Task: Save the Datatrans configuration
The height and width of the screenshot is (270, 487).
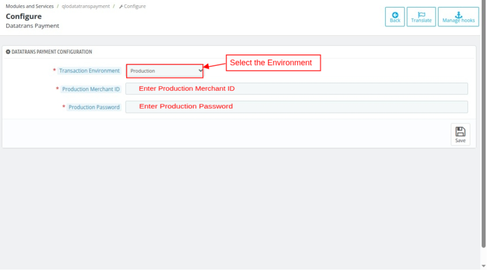Action: pos(460,135)
